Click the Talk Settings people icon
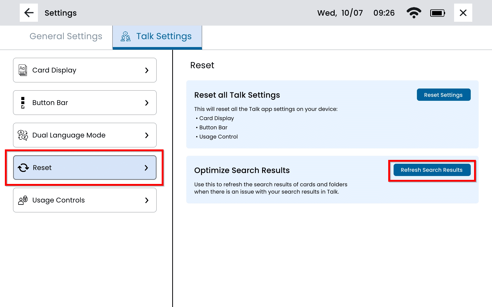 click(x=126, y=37)
